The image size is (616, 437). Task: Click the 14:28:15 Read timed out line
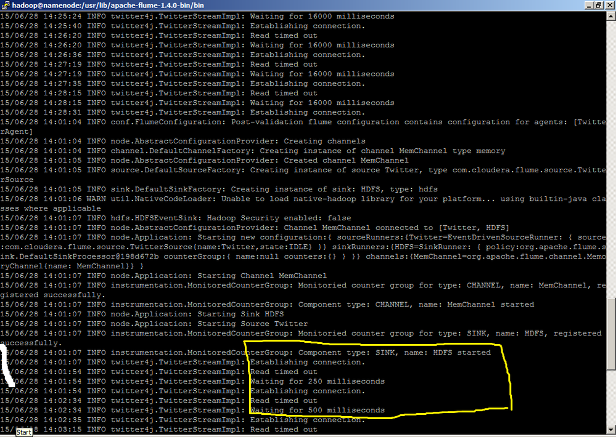[158, 94]
